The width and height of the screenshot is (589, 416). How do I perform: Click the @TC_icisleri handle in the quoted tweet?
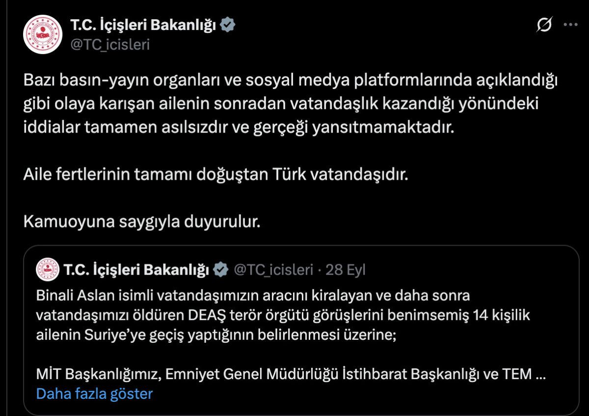273,269
